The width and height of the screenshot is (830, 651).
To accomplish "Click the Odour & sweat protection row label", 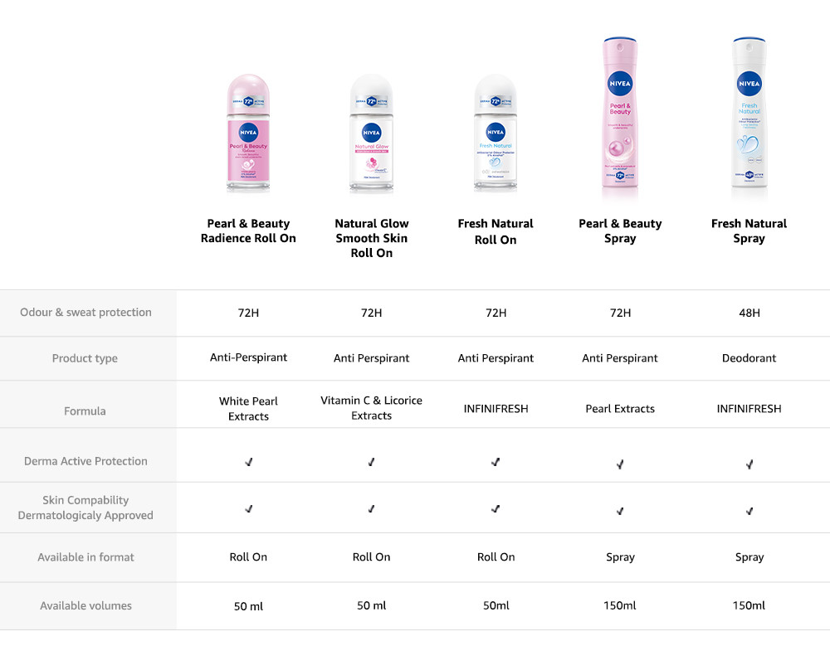I will point(86,313).
